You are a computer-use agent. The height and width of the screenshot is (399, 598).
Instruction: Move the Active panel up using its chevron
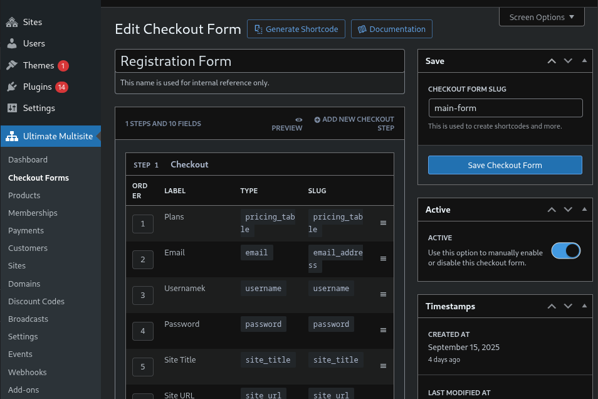pyautogui.click(x=551, y=210)
